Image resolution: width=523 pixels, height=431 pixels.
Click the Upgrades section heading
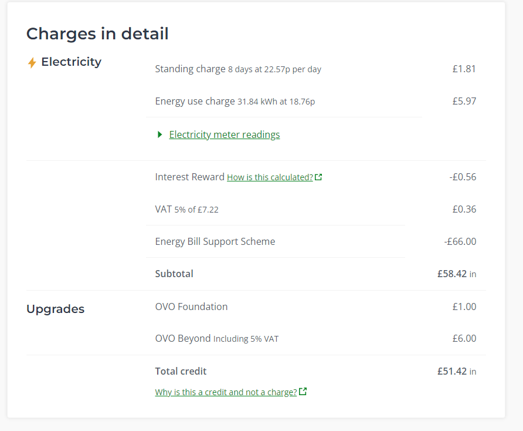[x=55, y=309]
